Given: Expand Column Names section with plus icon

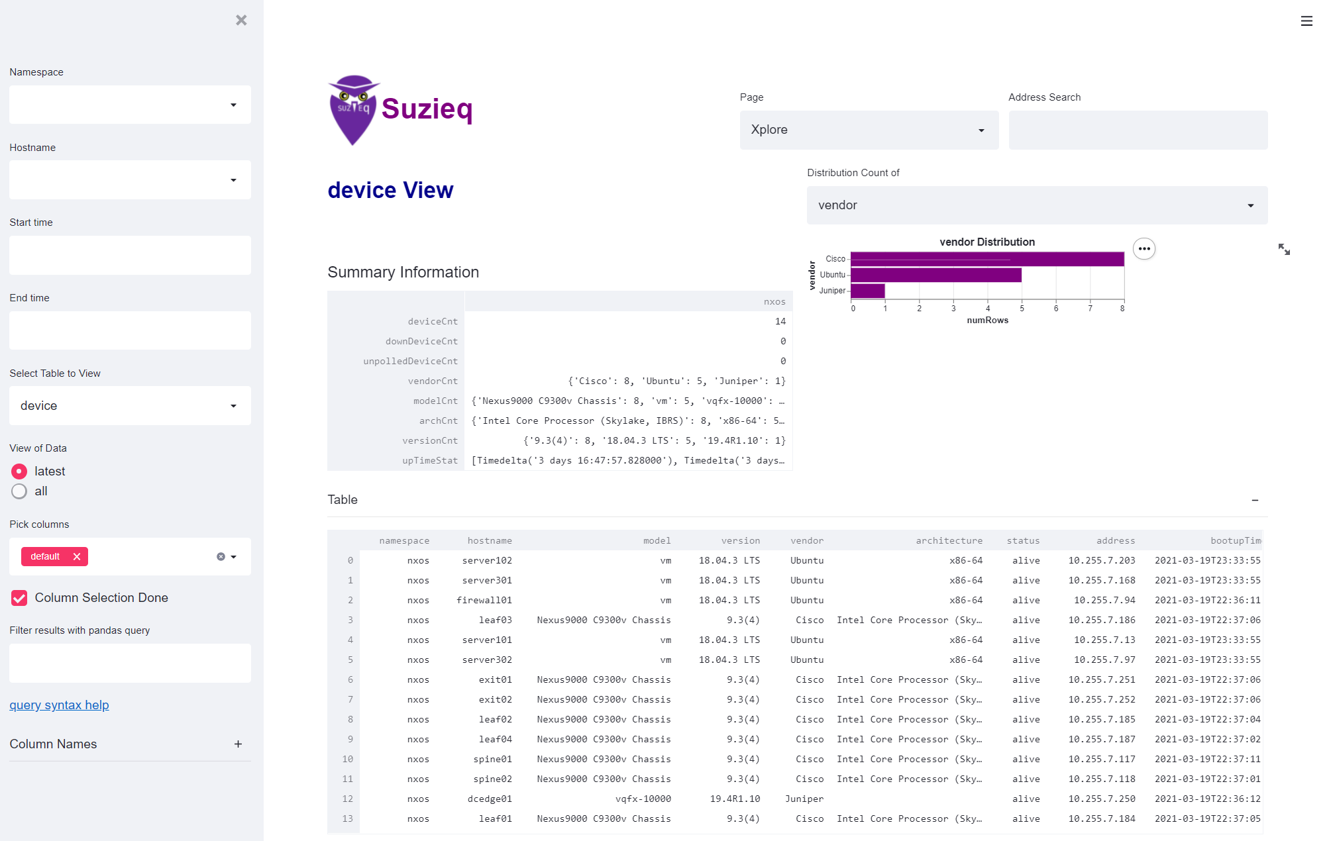Looking at the screenshot, I should pos(238,744).
